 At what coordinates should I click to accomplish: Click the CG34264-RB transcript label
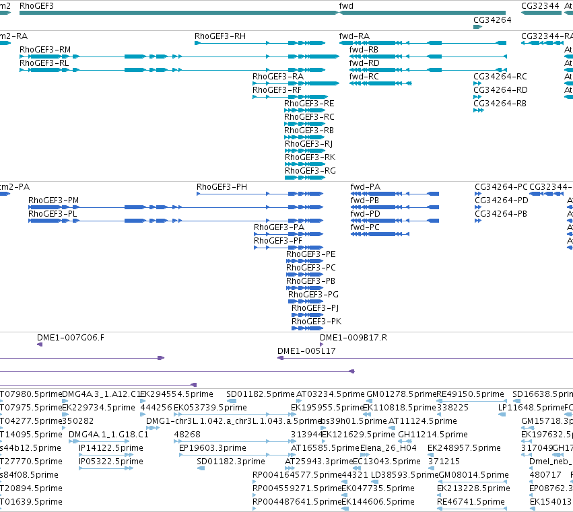(500, 104)
